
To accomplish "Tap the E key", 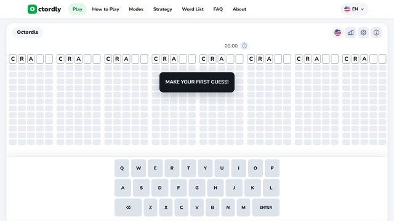I will point(155,168).
